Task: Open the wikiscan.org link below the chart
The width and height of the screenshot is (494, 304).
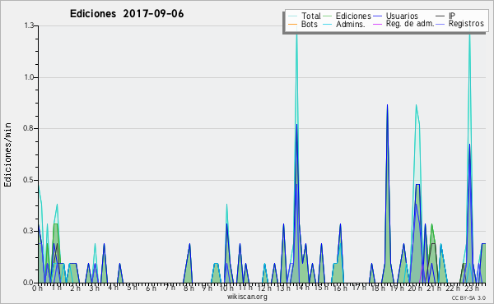Action: [x=247, y=297]
